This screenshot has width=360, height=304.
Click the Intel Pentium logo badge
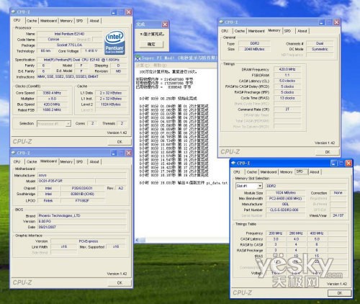[x=114, y=42]
